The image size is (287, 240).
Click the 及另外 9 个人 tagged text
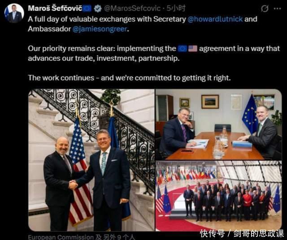[115, 237]
